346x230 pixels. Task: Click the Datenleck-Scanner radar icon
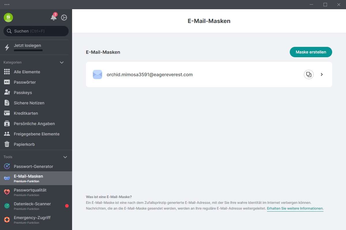[7, 206]
